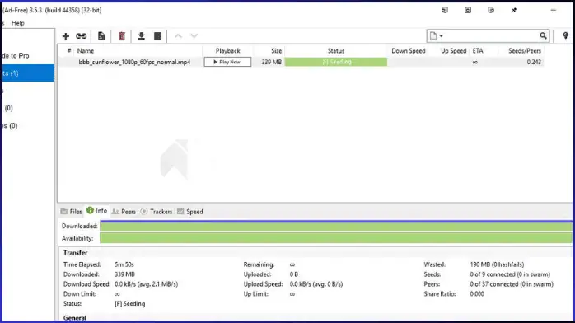Click the Stop Torrent square icon

coord(157,36)
